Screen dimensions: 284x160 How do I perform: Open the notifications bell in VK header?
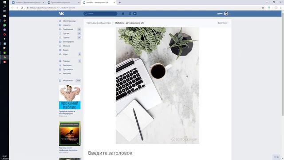(x=123, y=14)
